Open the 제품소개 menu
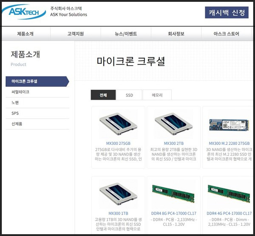The width and height of the screenshot is (255, 236). (25, 34)
